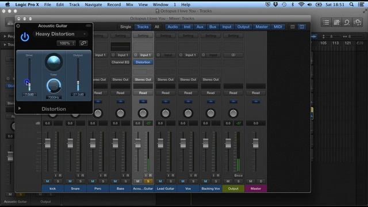The image size is (368, 207).
Task: Open the Mix menu
Action: tap(129, 5)
